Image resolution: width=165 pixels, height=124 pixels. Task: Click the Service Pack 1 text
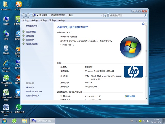pyautogui.click(x=67, y=45)
